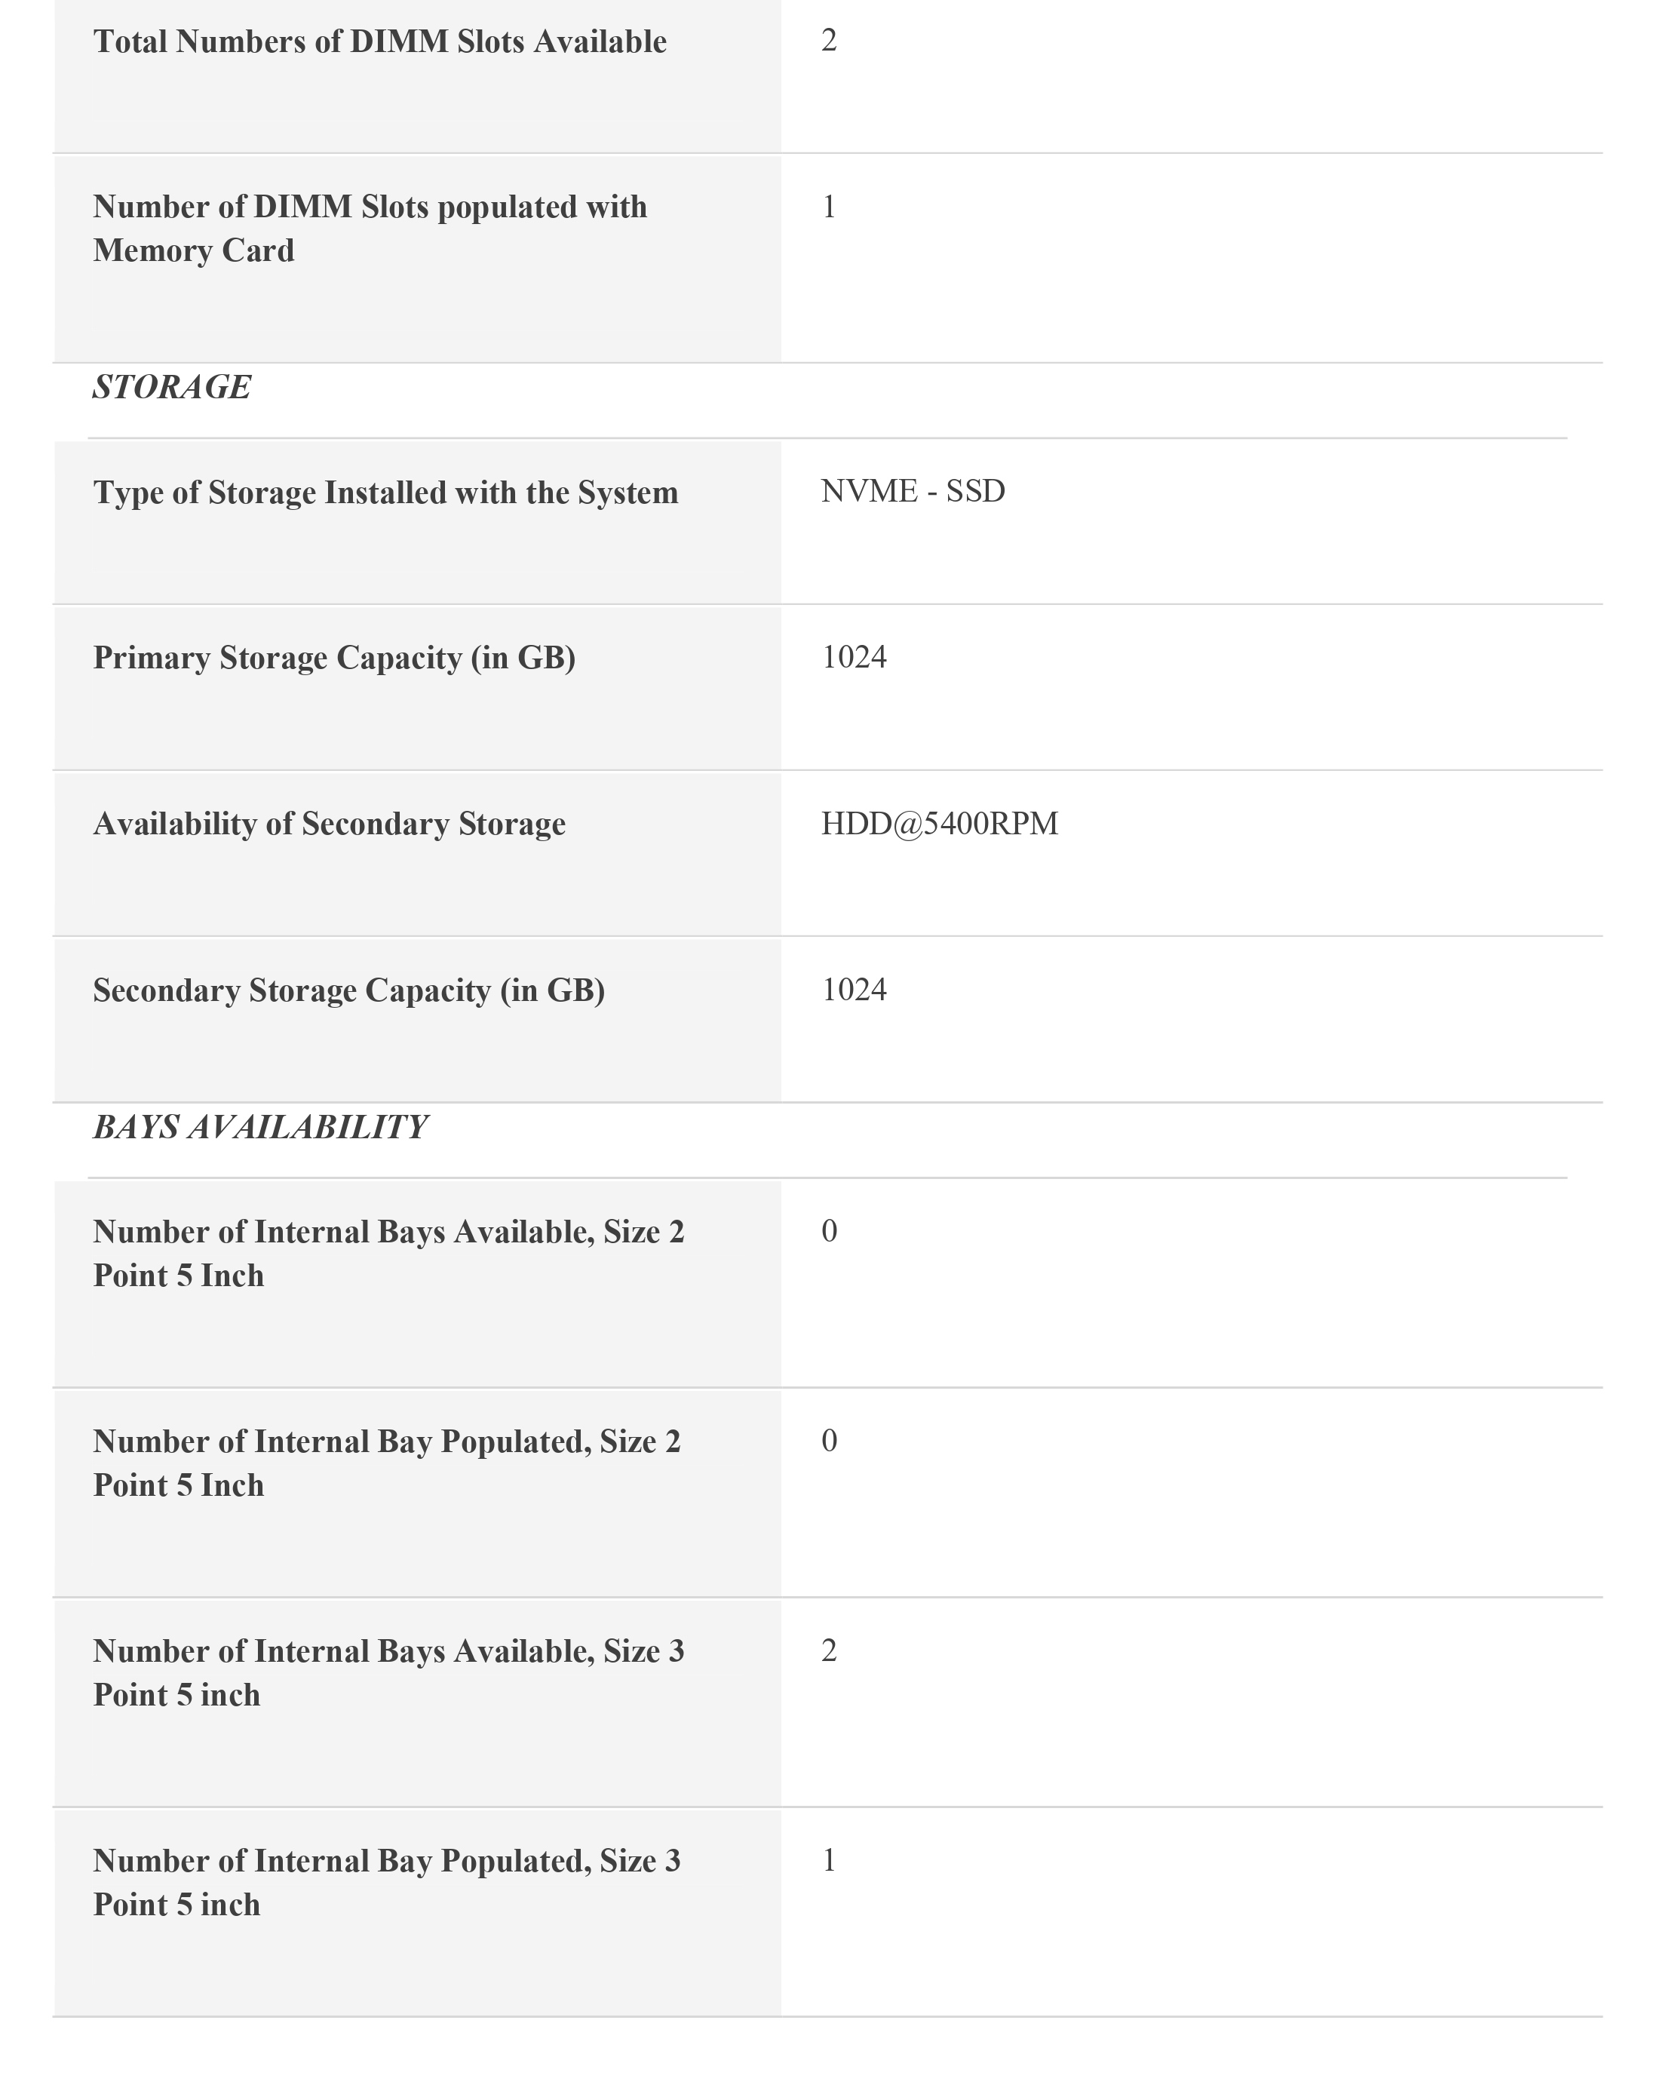Click Internal Bay Populated, Size 3 Point 5 label
Viewport: 1663px width, 2094px height.
tap(386, 1882)
